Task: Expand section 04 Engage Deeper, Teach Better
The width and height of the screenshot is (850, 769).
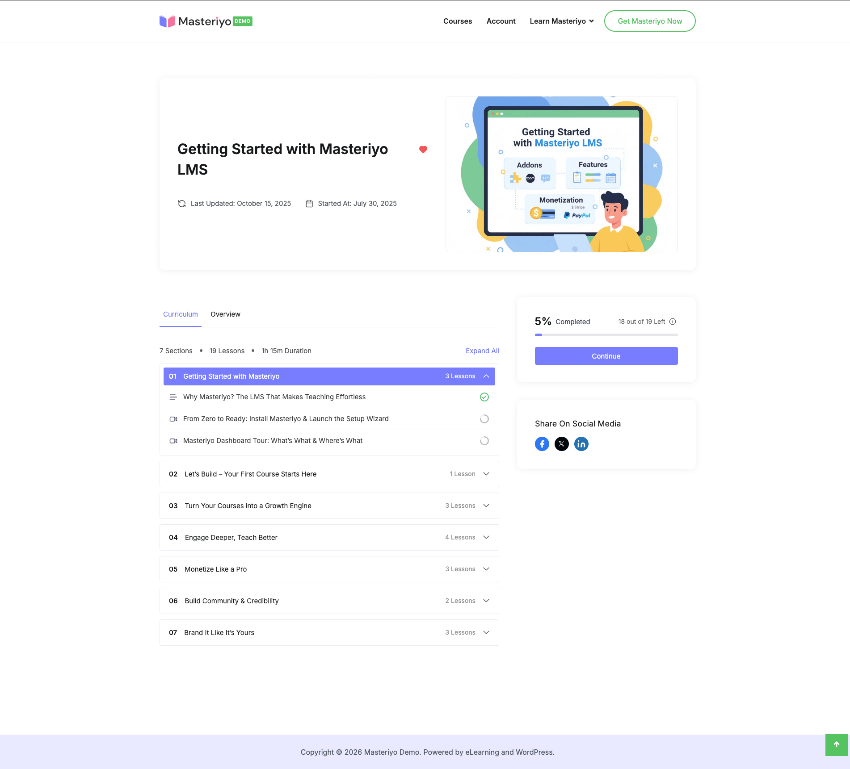Action: 329,538
